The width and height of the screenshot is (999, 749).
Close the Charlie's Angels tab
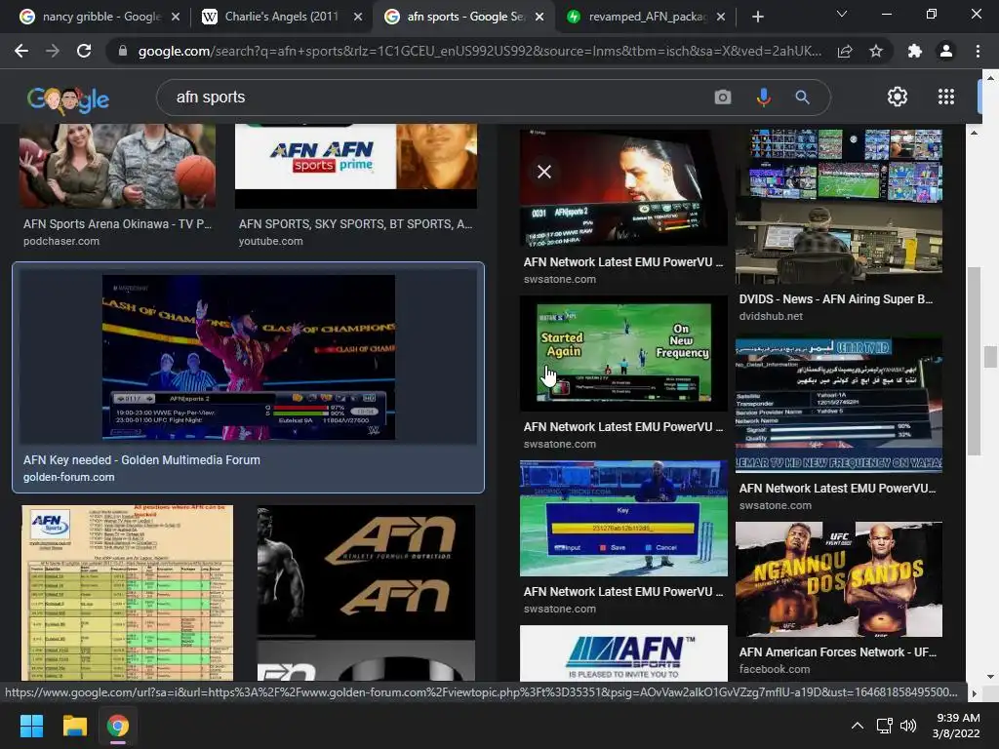[x=358, y=17]
